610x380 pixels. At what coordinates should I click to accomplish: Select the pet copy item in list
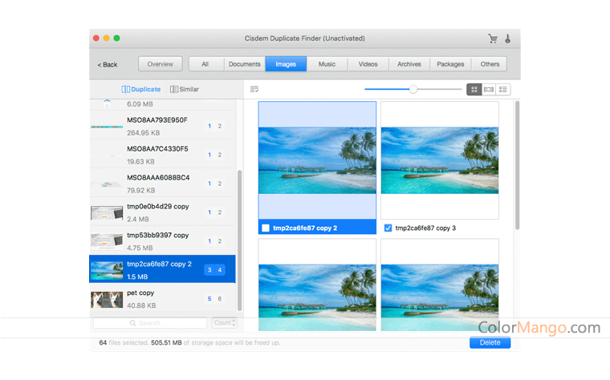[x=164, y=298]
